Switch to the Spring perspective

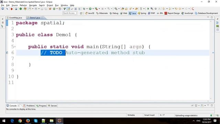142,13
